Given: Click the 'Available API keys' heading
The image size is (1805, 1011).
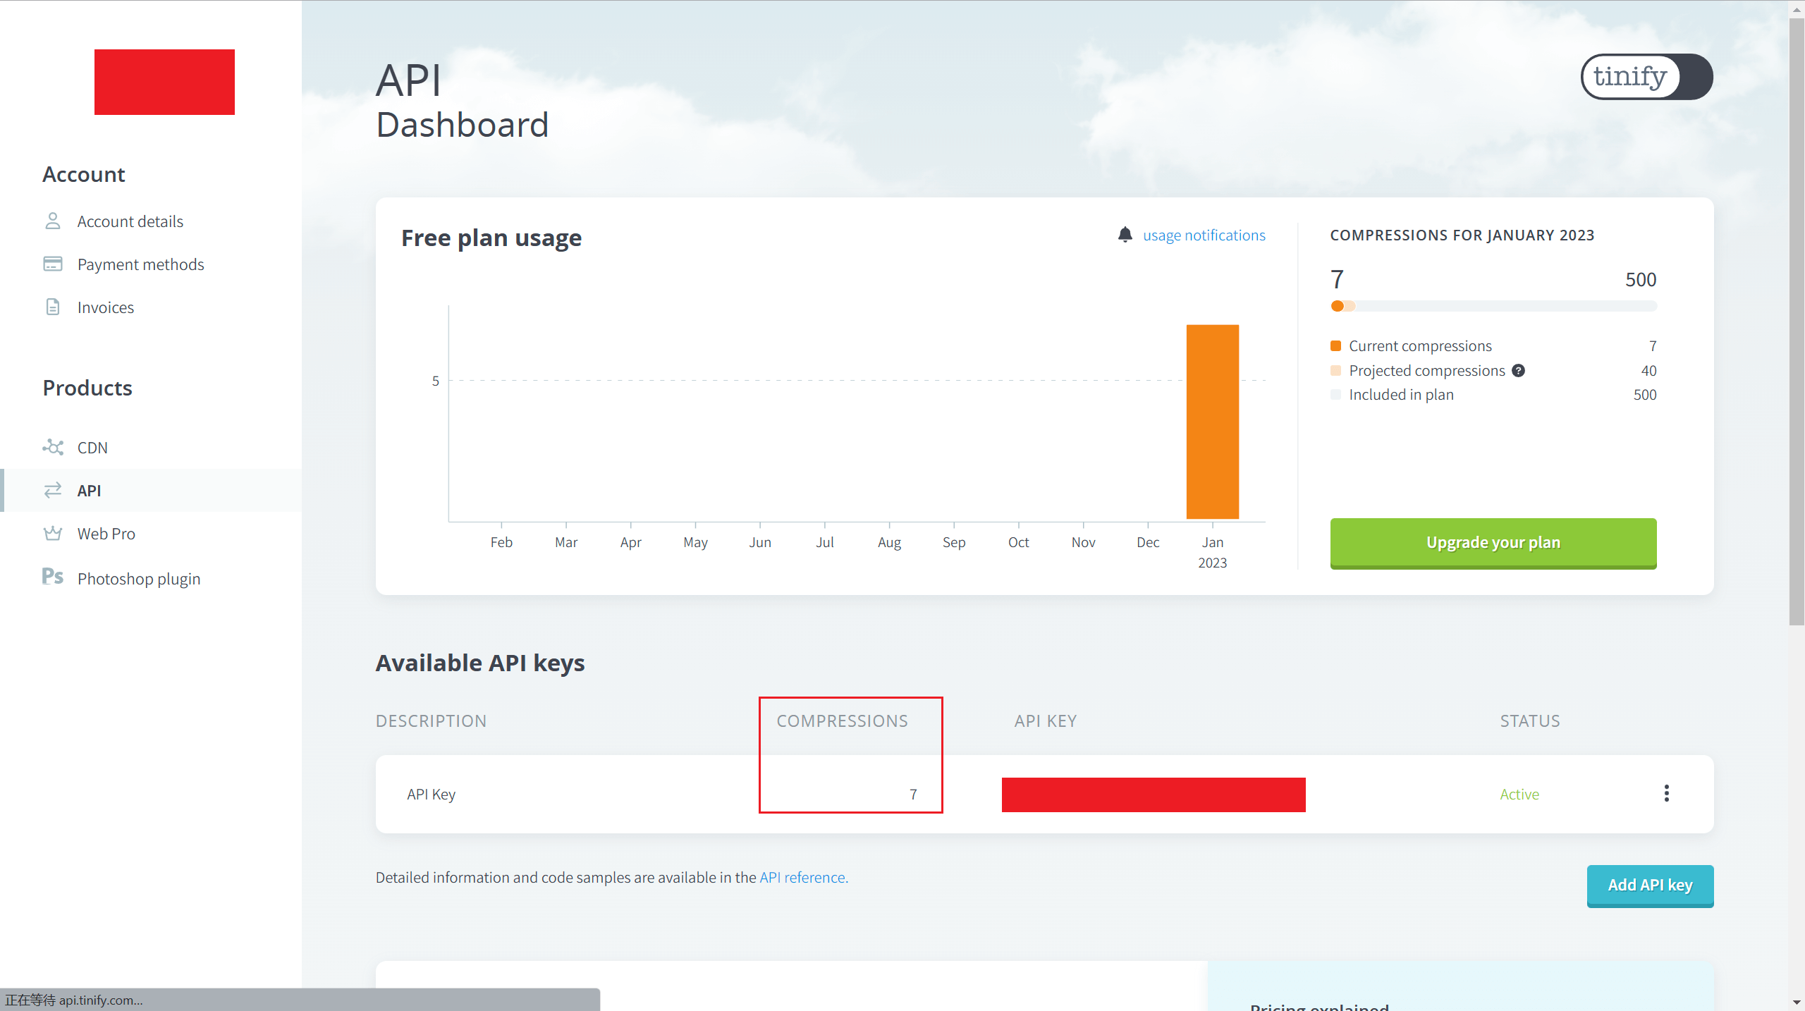Looking at the screenshot, I should [480, 663].
